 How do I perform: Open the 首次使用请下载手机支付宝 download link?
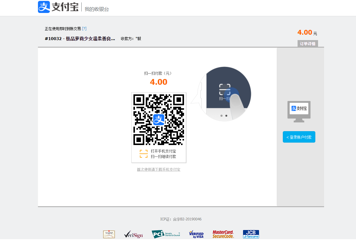click(158, 169)
